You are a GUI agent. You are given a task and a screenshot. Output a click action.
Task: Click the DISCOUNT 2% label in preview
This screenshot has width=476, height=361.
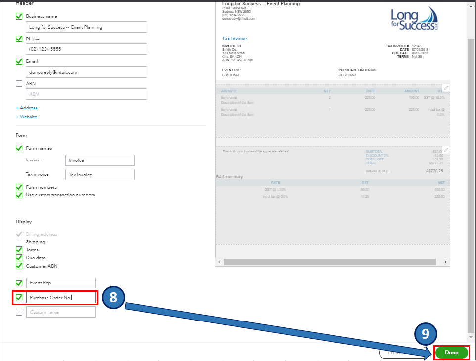pyautogui.click(x=377, y=155)
